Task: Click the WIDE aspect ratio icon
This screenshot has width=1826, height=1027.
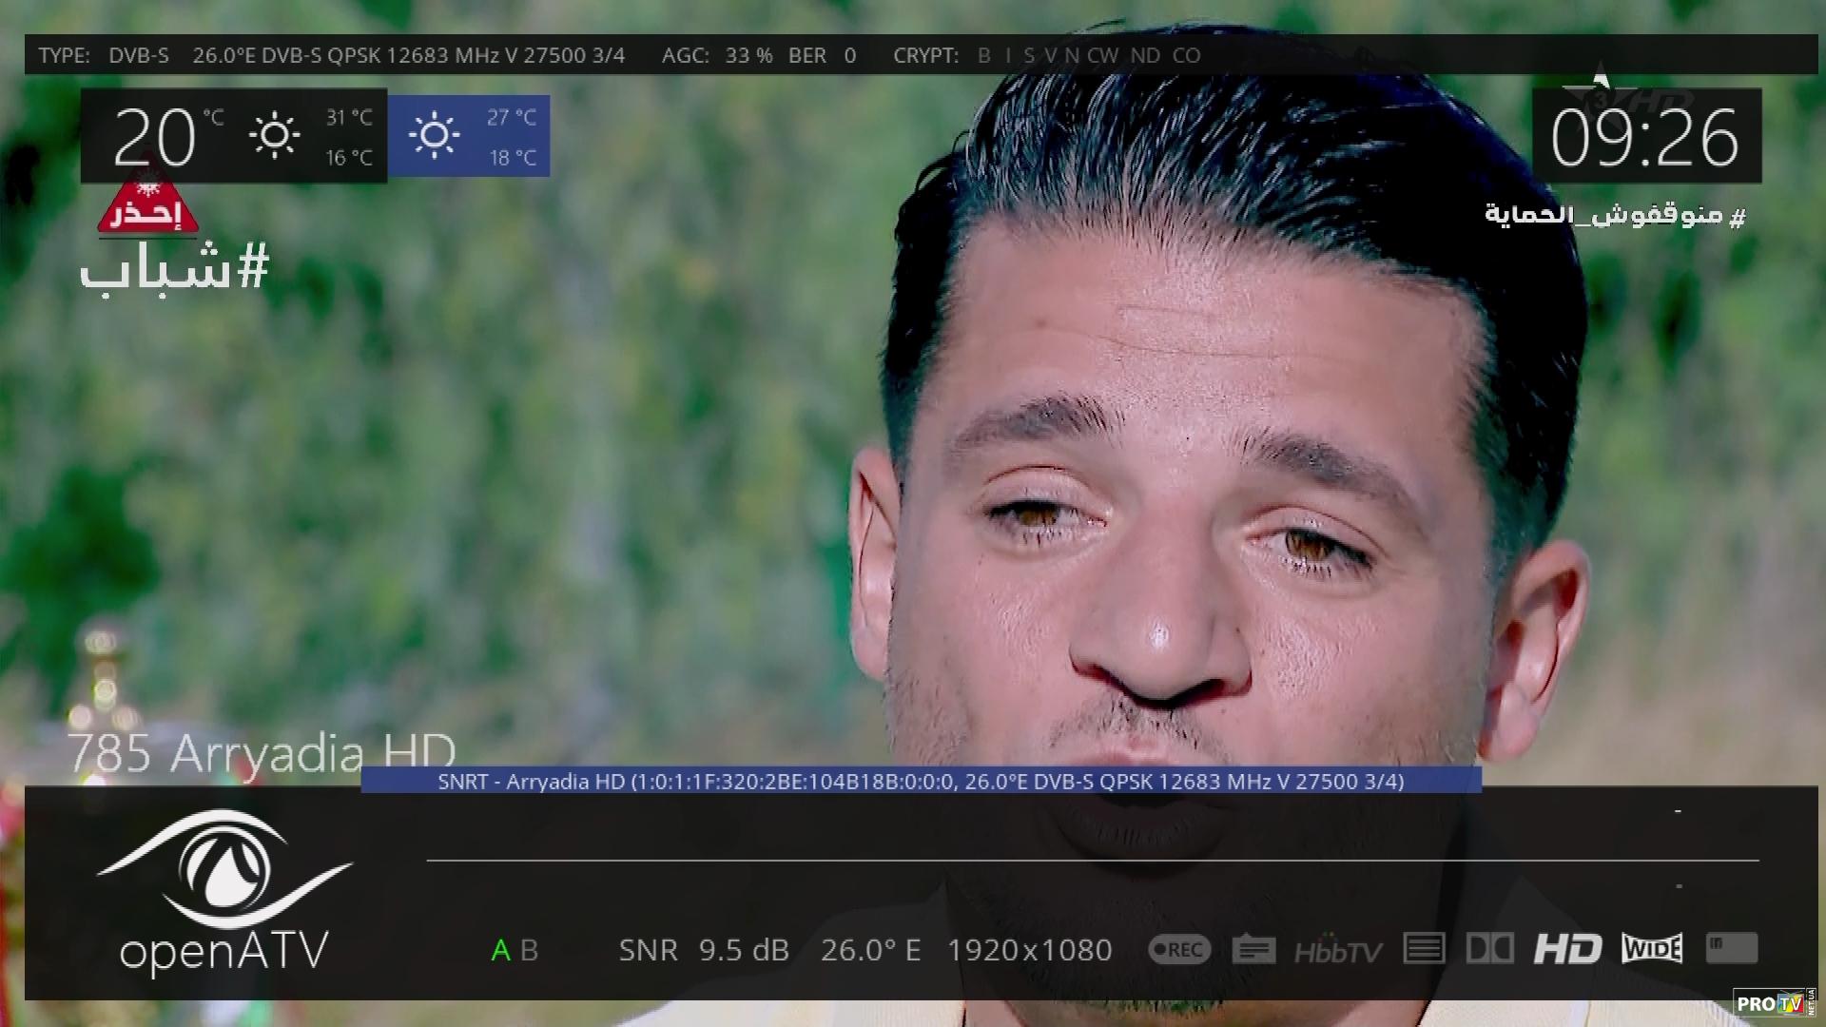Action: coord(1652,948)
